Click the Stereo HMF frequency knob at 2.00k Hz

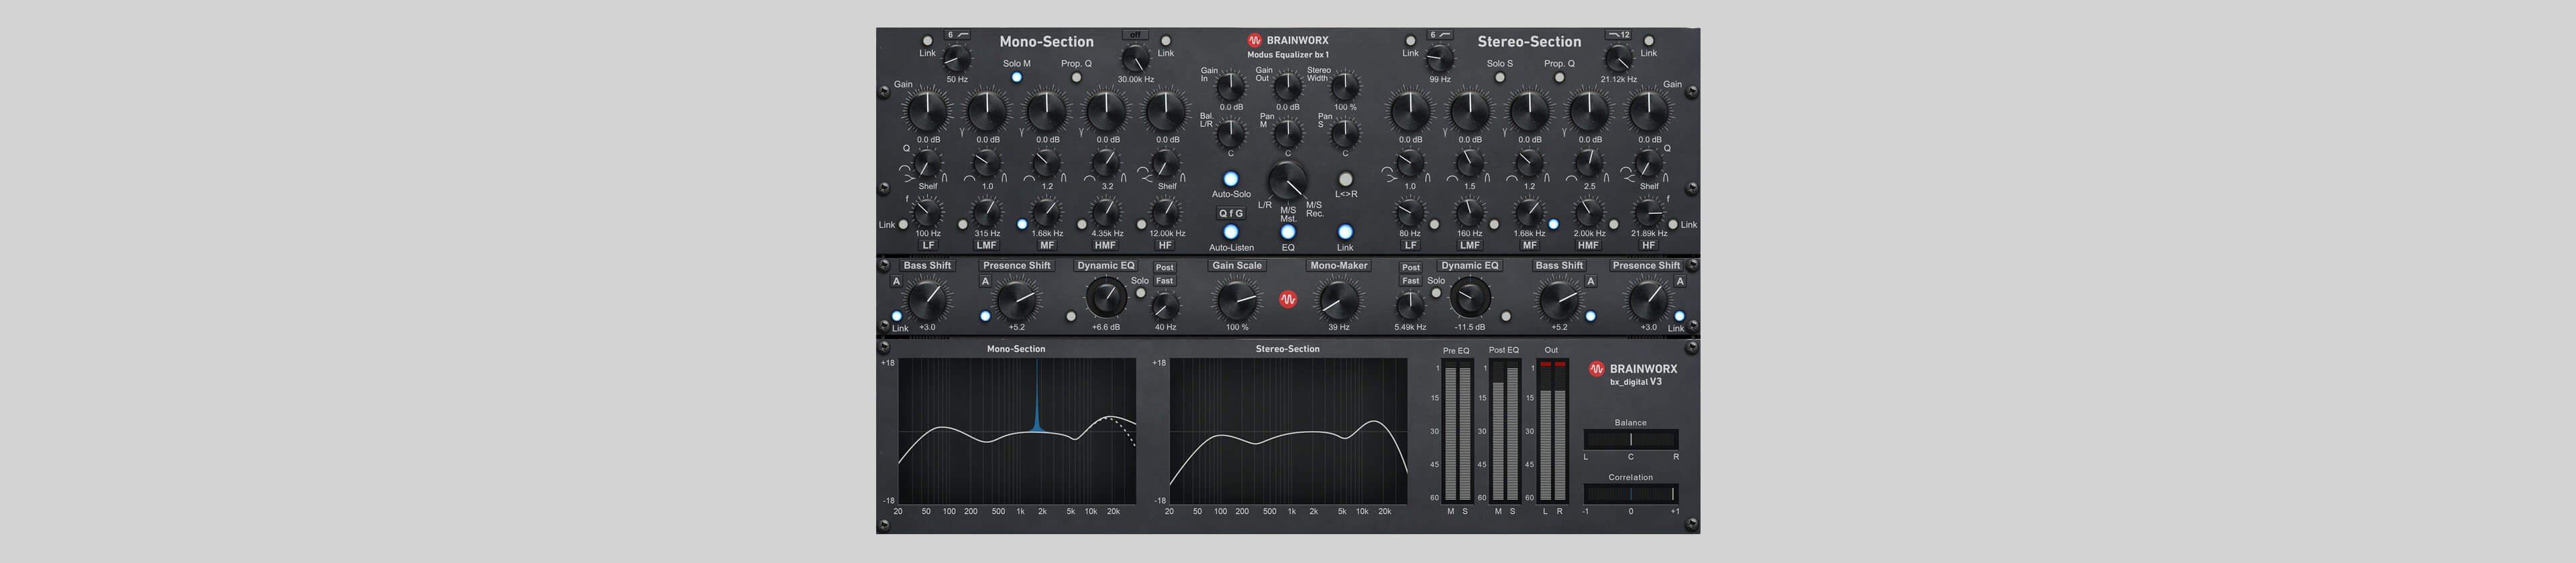(x=1589, y=212)
